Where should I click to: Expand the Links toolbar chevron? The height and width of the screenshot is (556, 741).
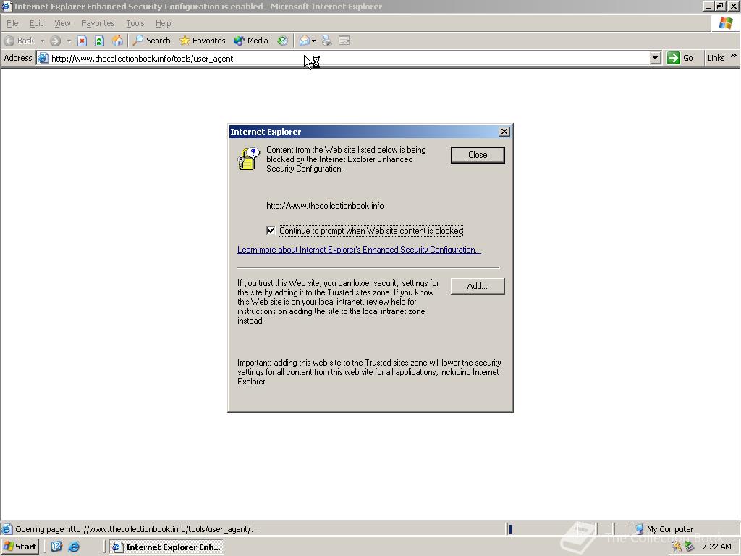click(734, 56)
